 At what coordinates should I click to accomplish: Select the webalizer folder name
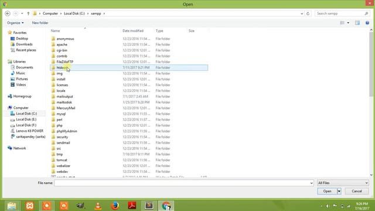pyautogui.click(x=63, y=166)
